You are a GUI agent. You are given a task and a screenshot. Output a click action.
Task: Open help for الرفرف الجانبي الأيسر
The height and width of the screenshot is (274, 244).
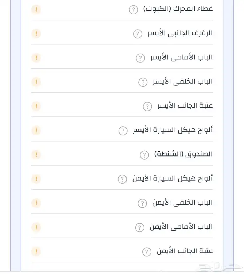138,34
